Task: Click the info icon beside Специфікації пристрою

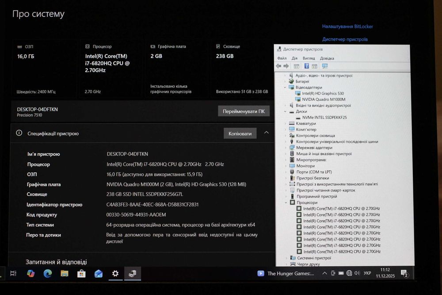Action: 19,133
